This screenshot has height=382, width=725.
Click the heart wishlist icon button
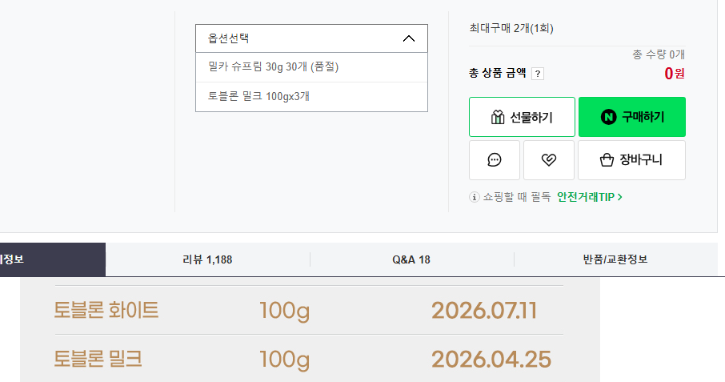[x=548, y=160]
